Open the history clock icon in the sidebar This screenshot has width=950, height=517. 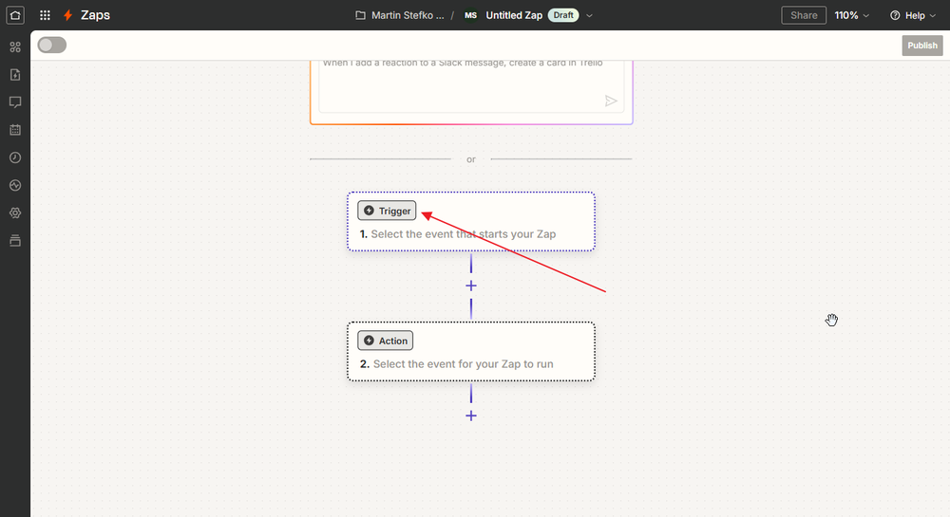pyautogui.click(x=15, y=157)
